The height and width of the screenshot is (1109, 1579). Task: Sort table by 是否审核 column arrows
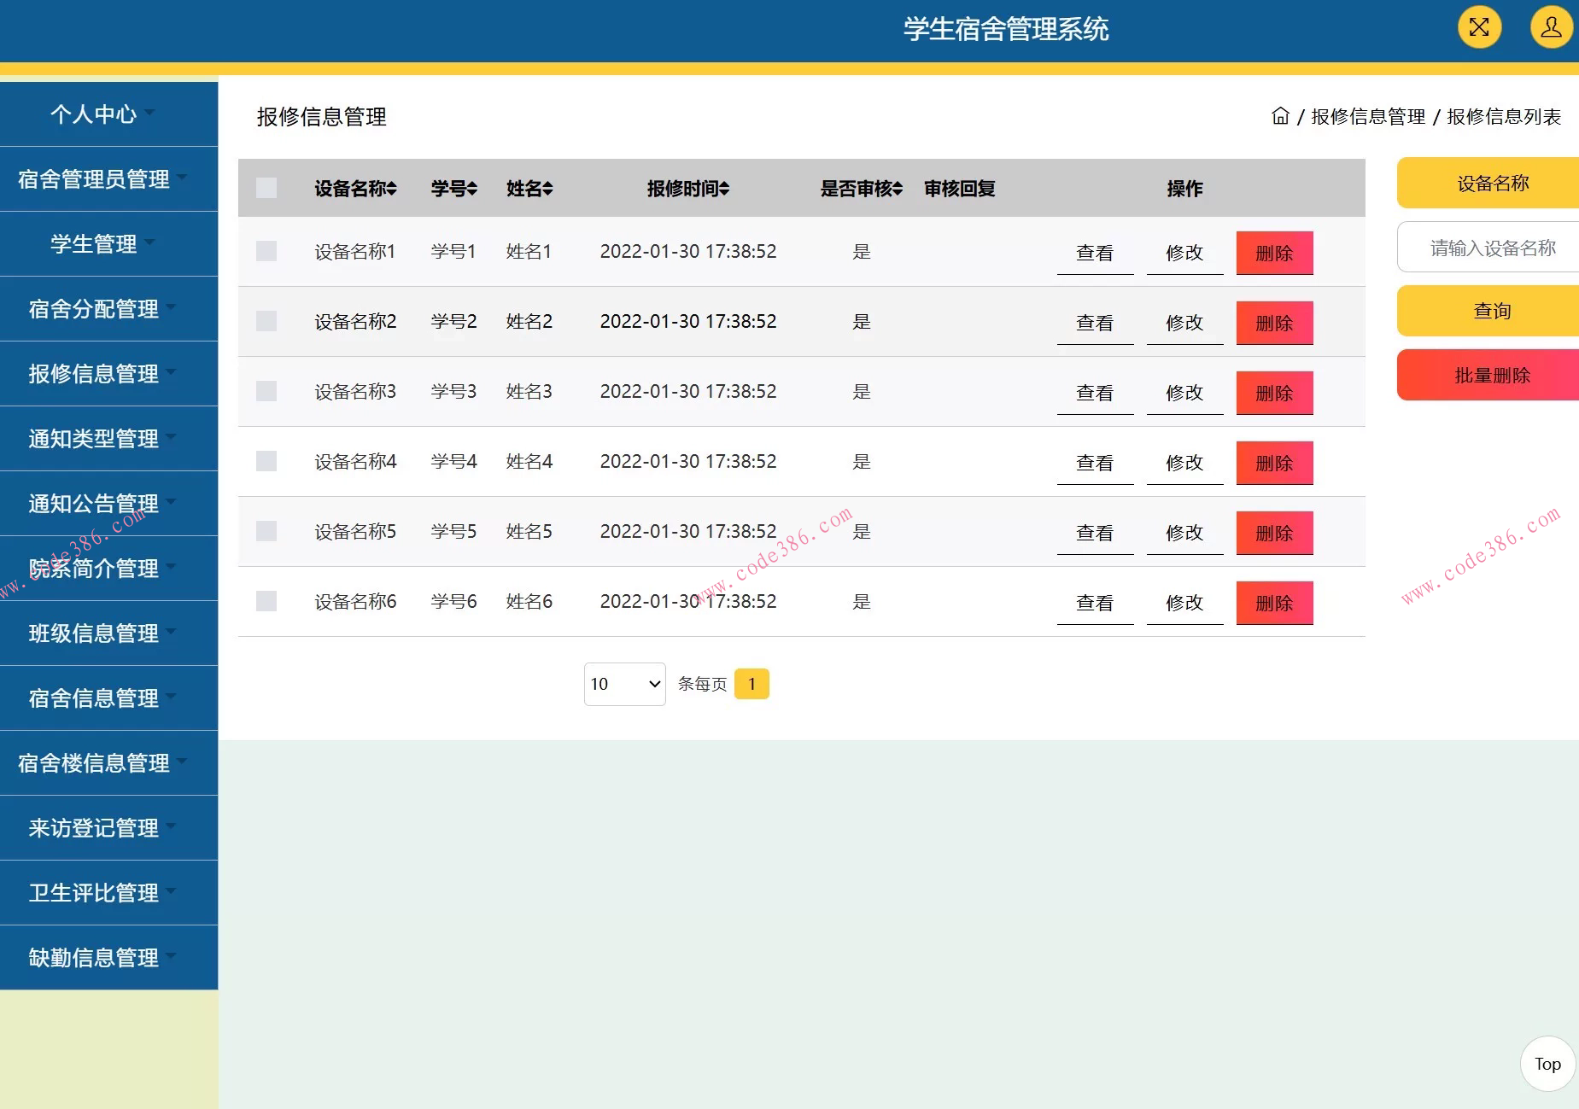tap(898, 189)
